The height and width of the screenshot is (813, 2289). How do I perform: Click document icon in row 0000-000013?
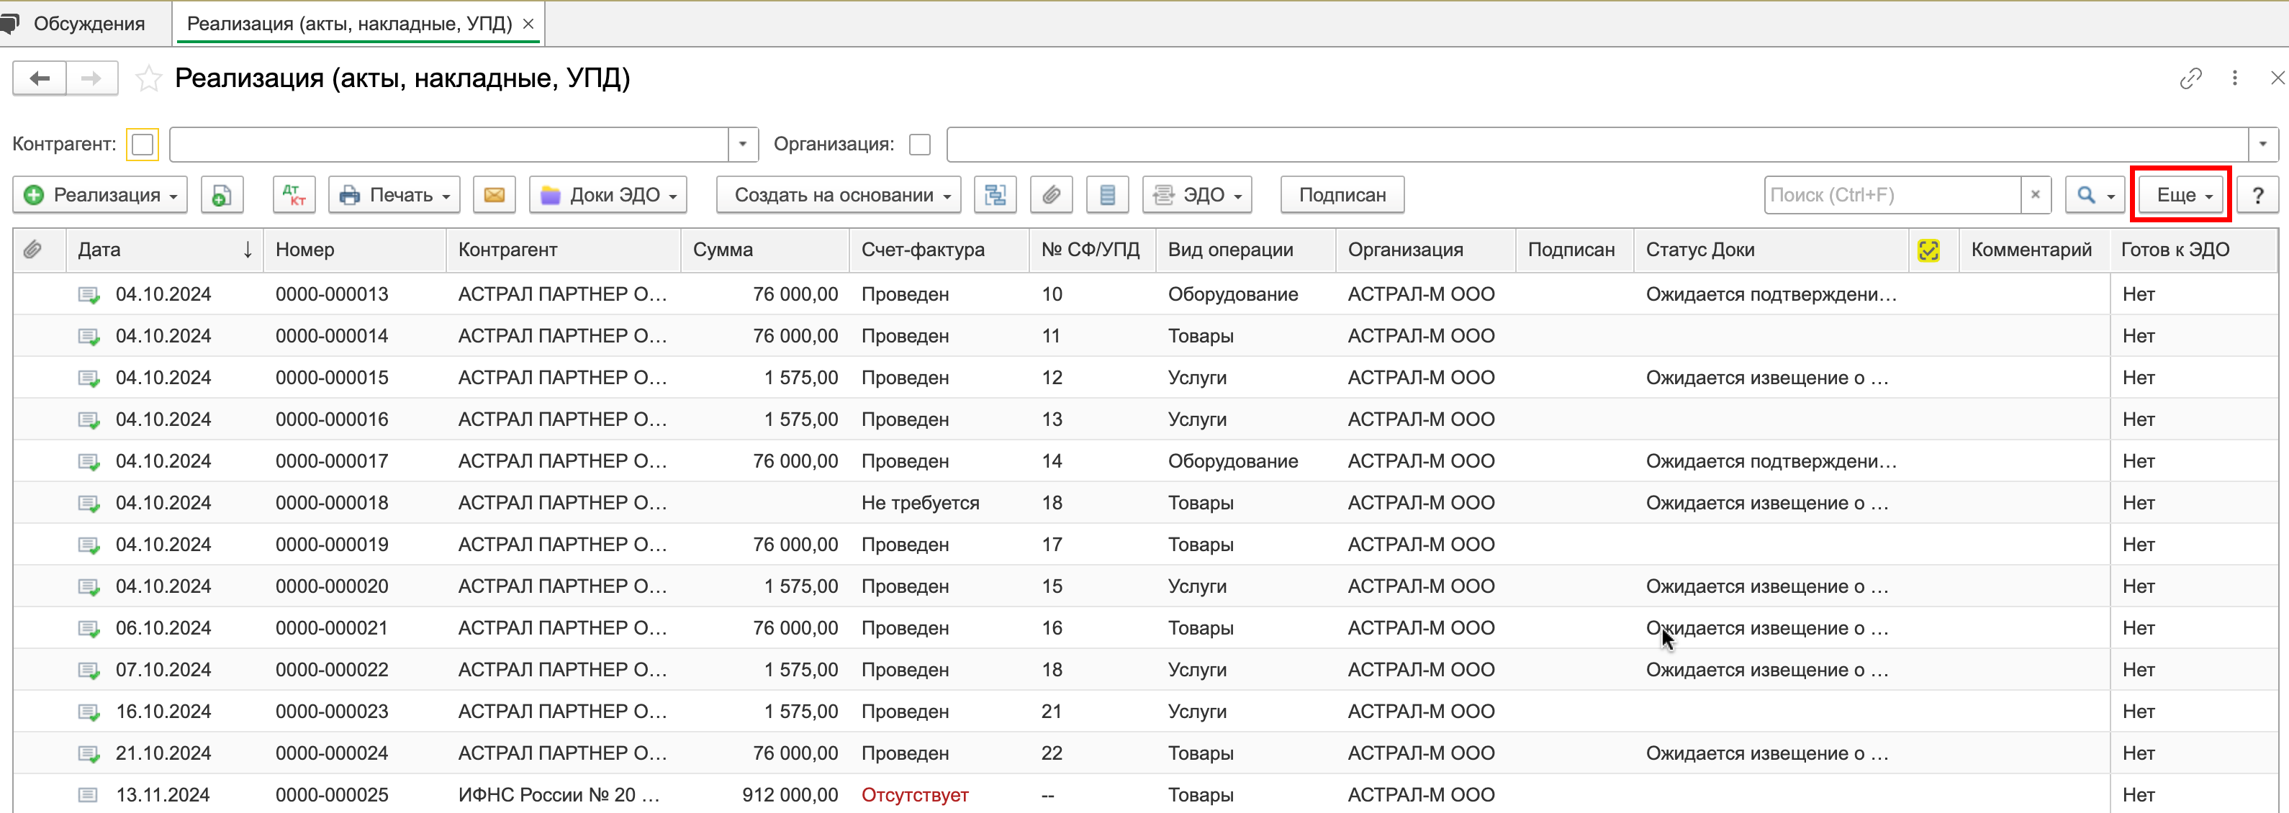pyautogui.click(x=88, y=294)
